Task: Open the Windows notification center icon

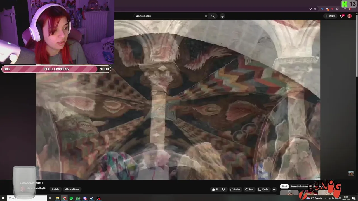Action: point(354,198)
